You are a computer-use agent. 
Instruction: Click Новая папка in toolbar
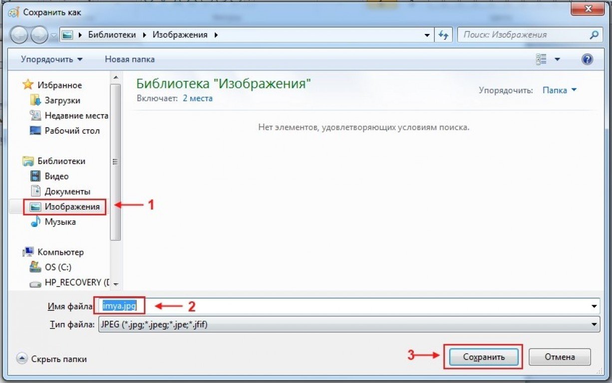pos(129,59)
